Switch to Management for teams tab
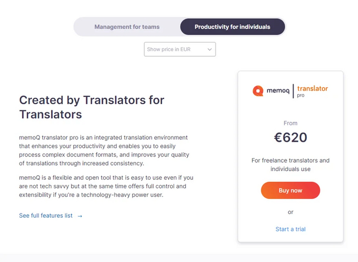 point(127,27)
